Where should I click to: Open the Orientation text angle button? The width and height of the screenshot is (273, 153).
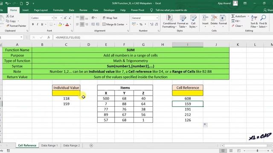point(93,18)
